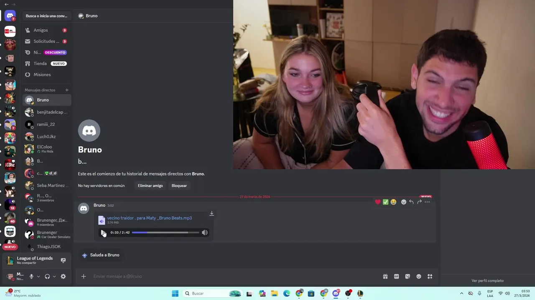Show hidden system tray icons chevron
This screenshot has width=535, height=300.
[461, 293]
